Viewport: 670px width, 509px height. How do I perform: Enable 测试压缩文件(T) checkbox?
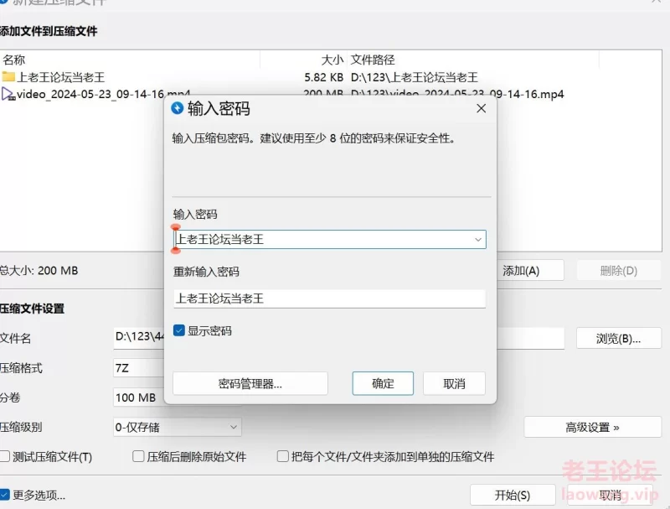point(5,456)
